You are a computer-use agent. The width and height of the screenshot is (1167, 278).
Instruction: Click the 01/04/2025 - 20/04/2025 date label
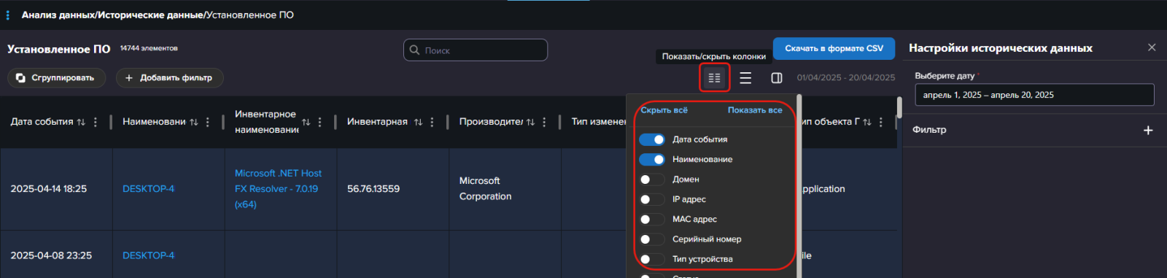(x=846, y=77)
